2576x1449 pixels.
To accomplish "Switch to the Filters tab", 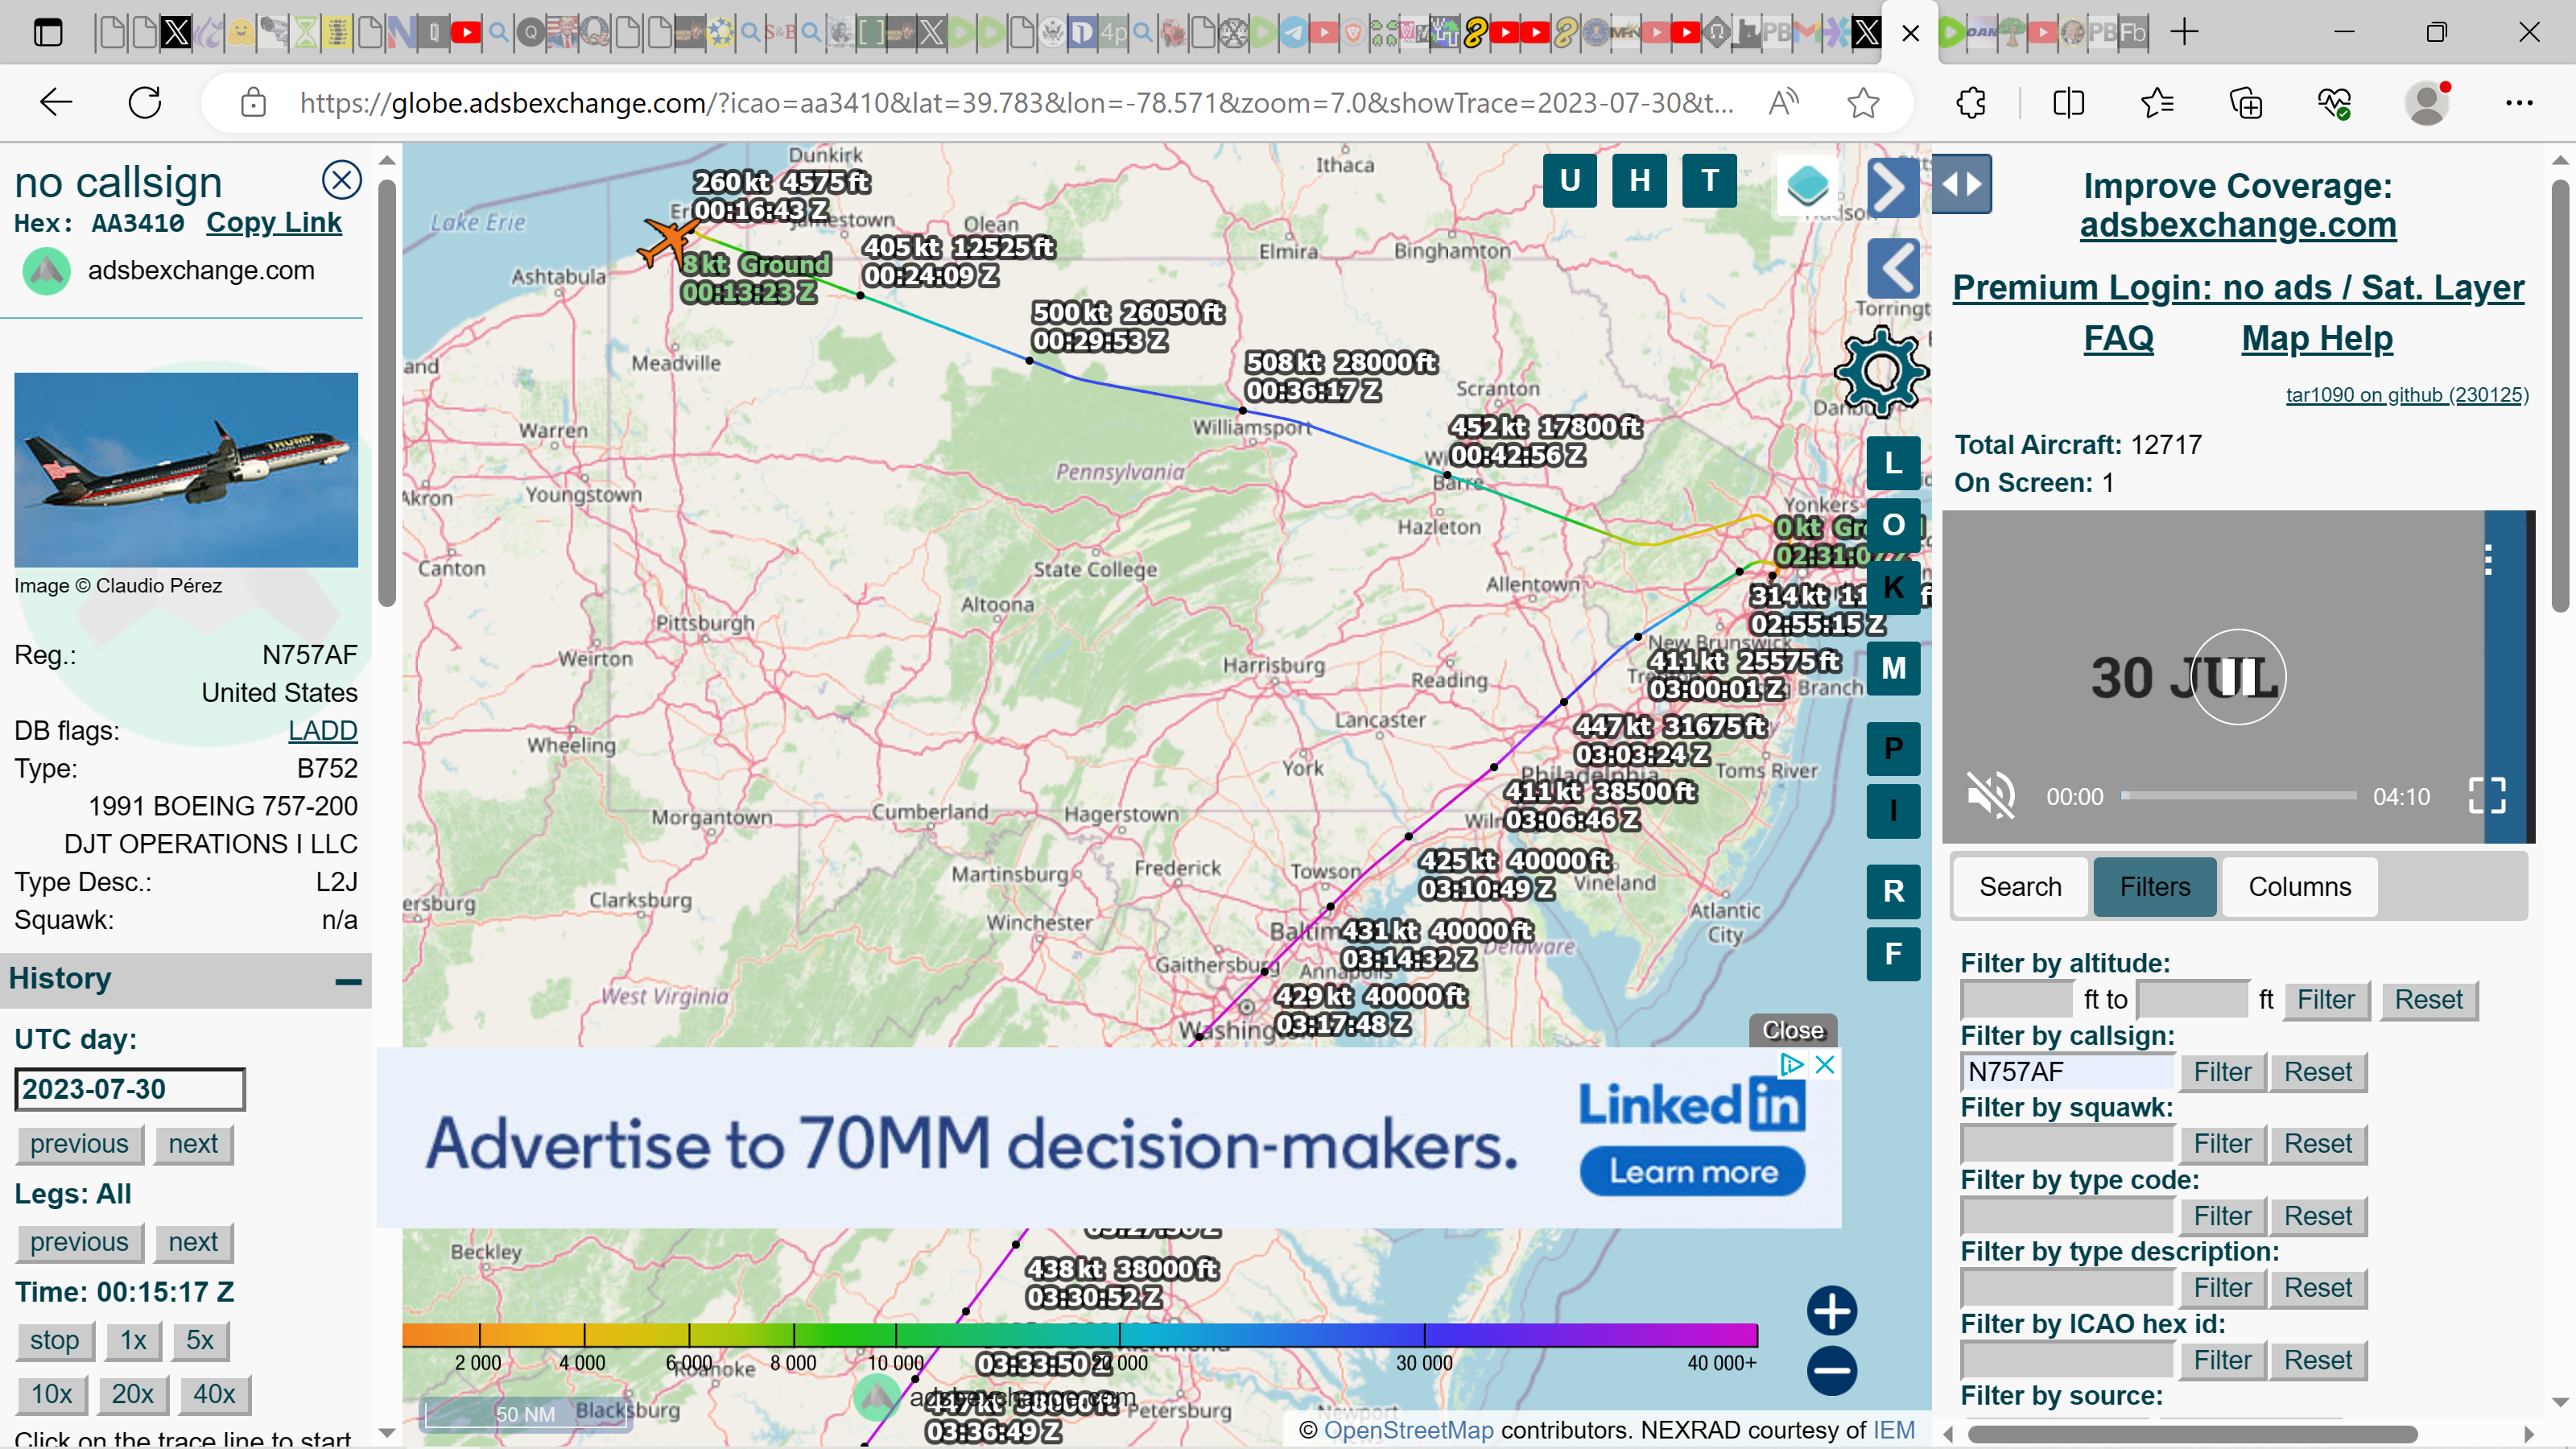I will [2155, 887].
